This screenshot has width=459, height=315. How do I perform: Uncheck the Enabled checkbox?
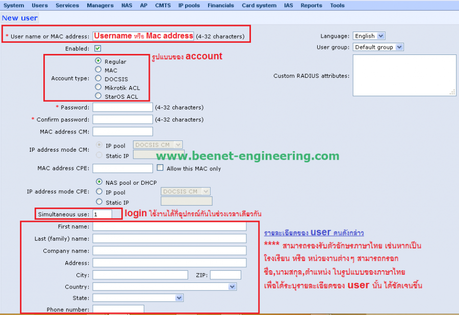(x=98, y=48)
